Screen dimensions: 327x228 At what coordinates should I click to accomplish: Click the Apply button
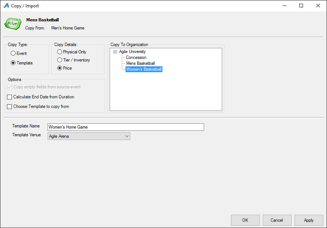309,220
